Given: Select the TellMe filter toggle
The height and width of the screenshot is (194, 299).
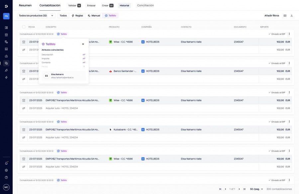Looking at the screenshot, I should [110, 16].
